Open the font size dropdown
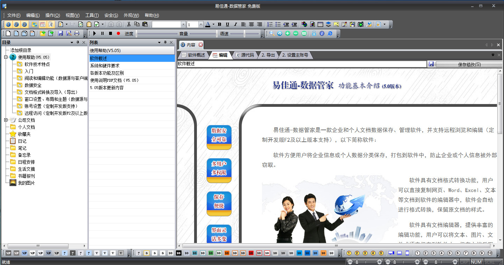 pyautogui.click(x=200, y=24)
